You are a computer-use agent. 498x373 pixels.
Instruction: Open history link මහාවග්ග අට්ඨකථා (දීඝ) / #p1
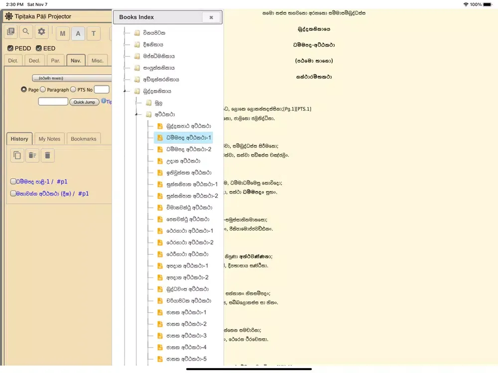coord(52,193)
